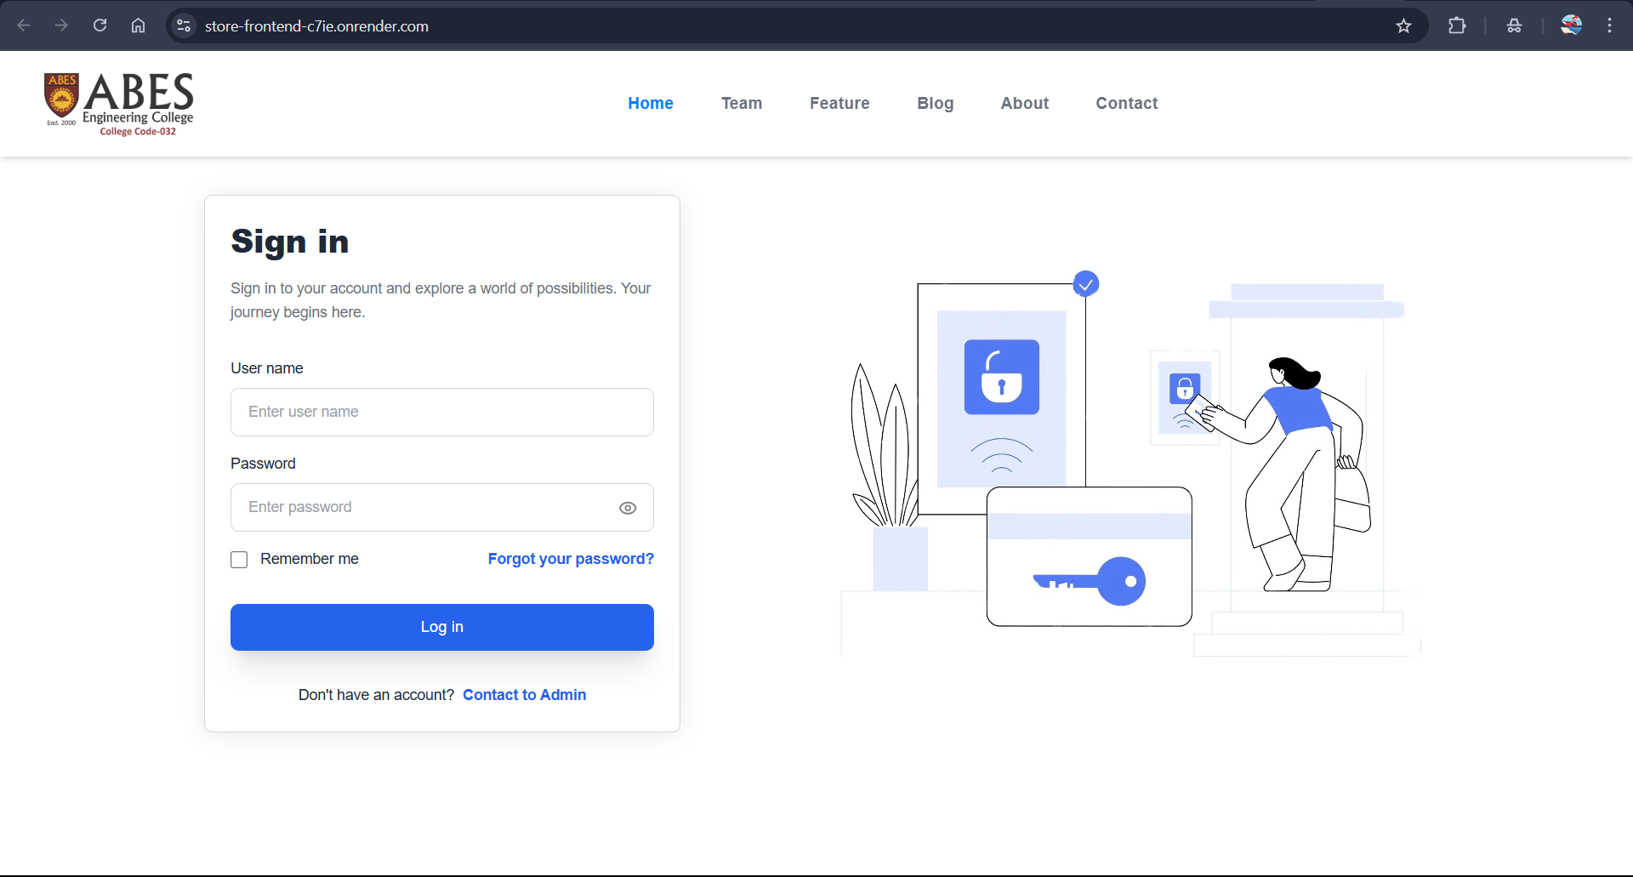The width and height of the screenshot is (1633, 877).
Task: Open the browser extensions puzzle icon
Action: point(1457,26)
